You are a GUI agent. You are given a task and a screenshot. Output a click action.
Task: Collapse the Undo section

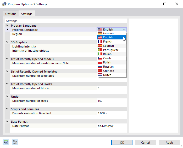(7, 97)
